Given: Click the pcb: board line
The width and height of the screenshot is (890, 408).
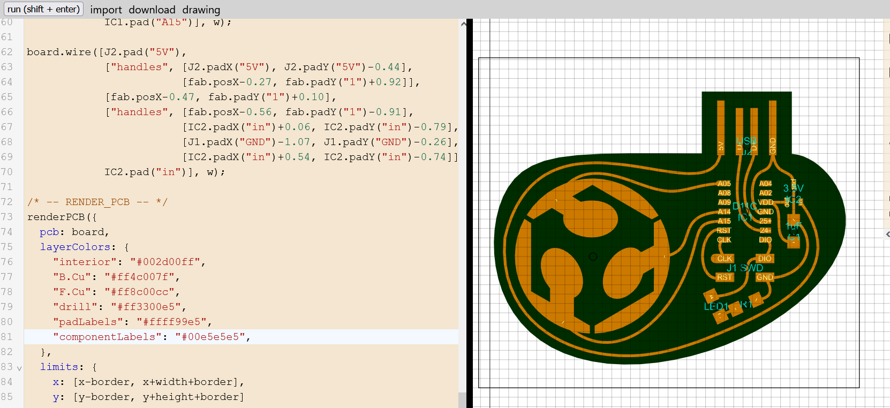Looking at the screenshot, I should click(x=74, y=232).
